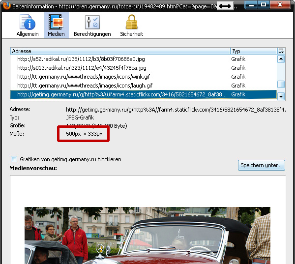Click the Firefox icon in title bar
Screen dimensions: 295x264
[5, 5]
